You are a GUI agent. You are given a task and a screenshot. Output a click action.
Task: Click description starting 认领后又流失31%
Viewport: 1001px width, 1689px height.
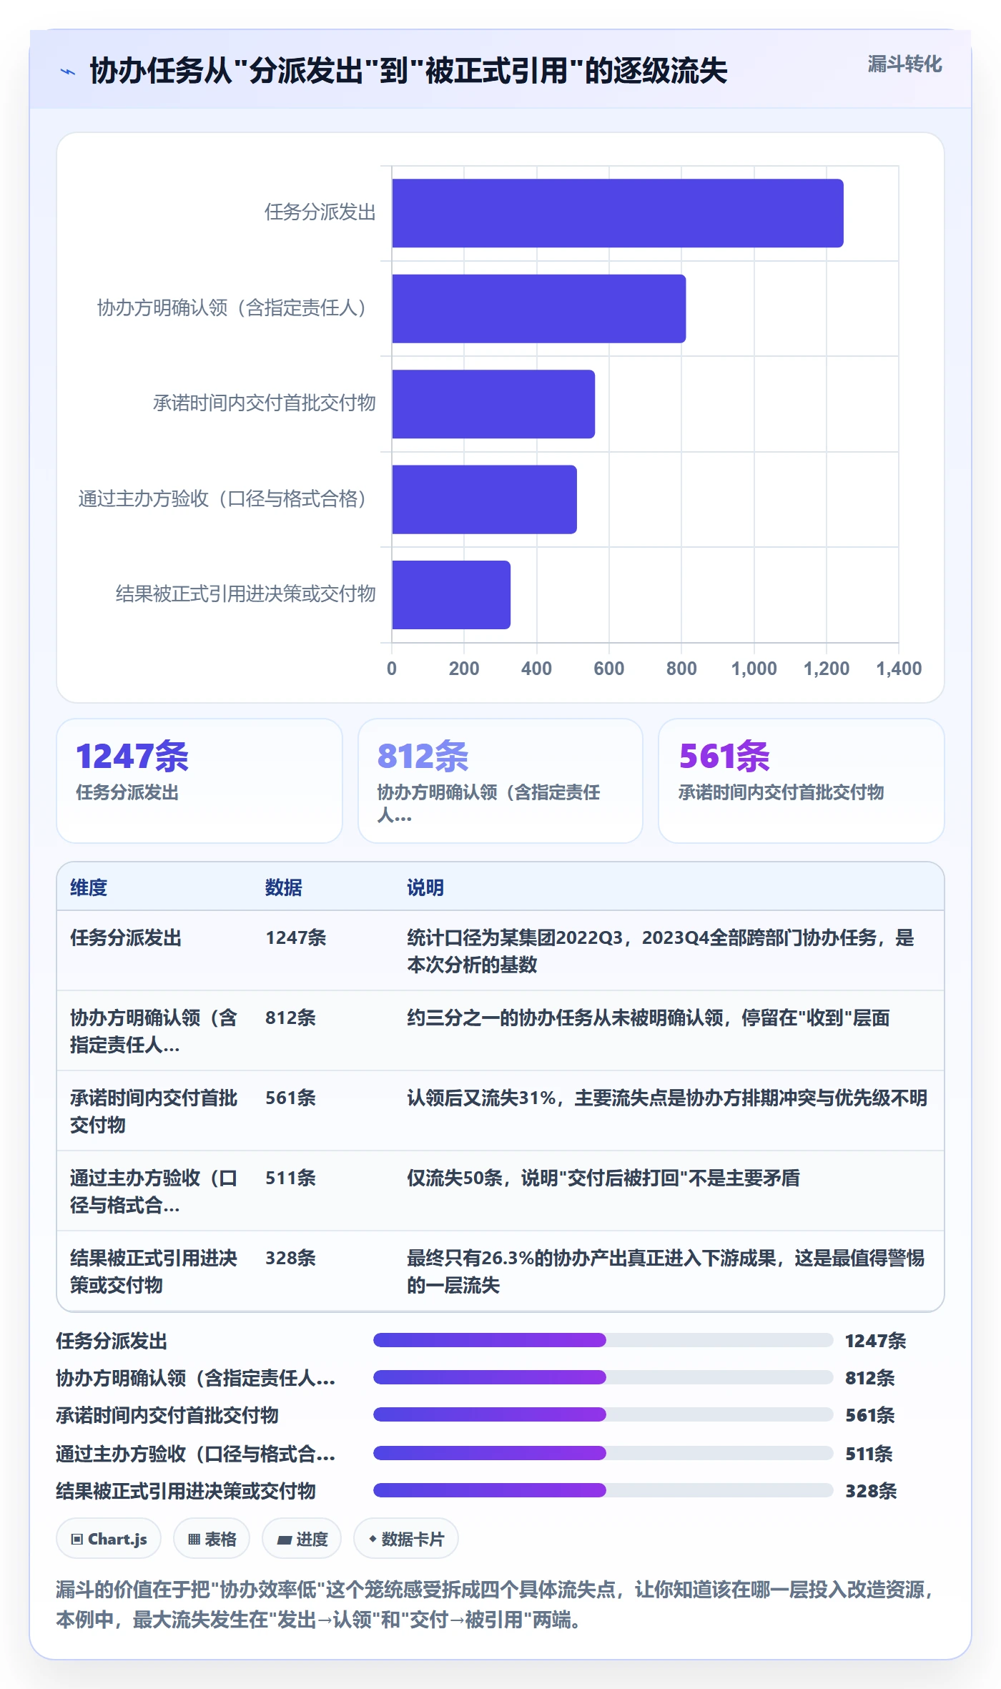667,1098
